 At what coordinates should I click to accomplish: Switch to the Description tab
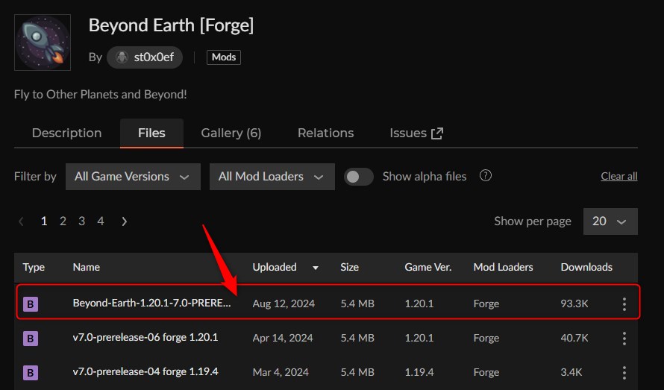(67, 133)
